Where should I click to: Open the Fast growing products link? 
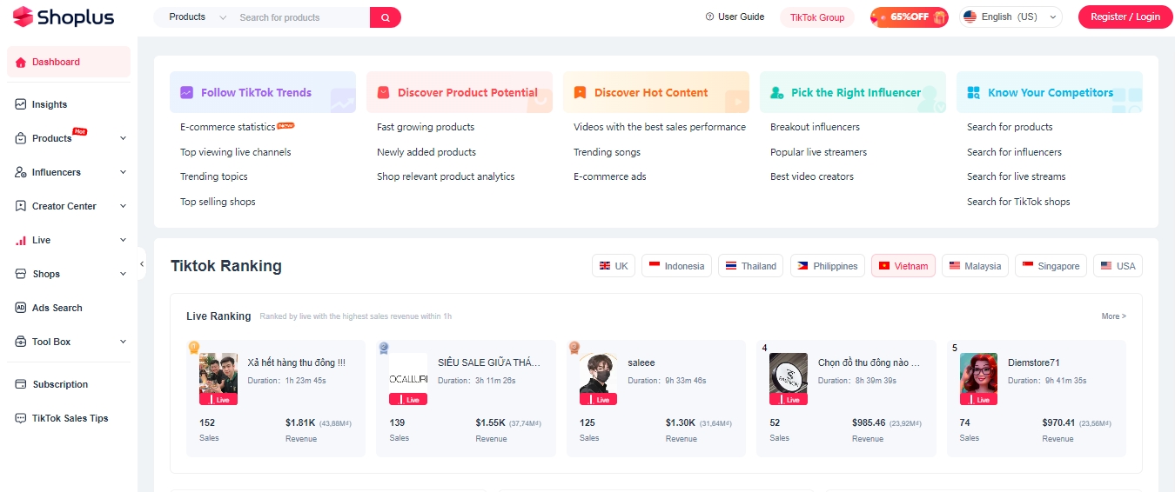pyautogui.click(x=426, y=127)
